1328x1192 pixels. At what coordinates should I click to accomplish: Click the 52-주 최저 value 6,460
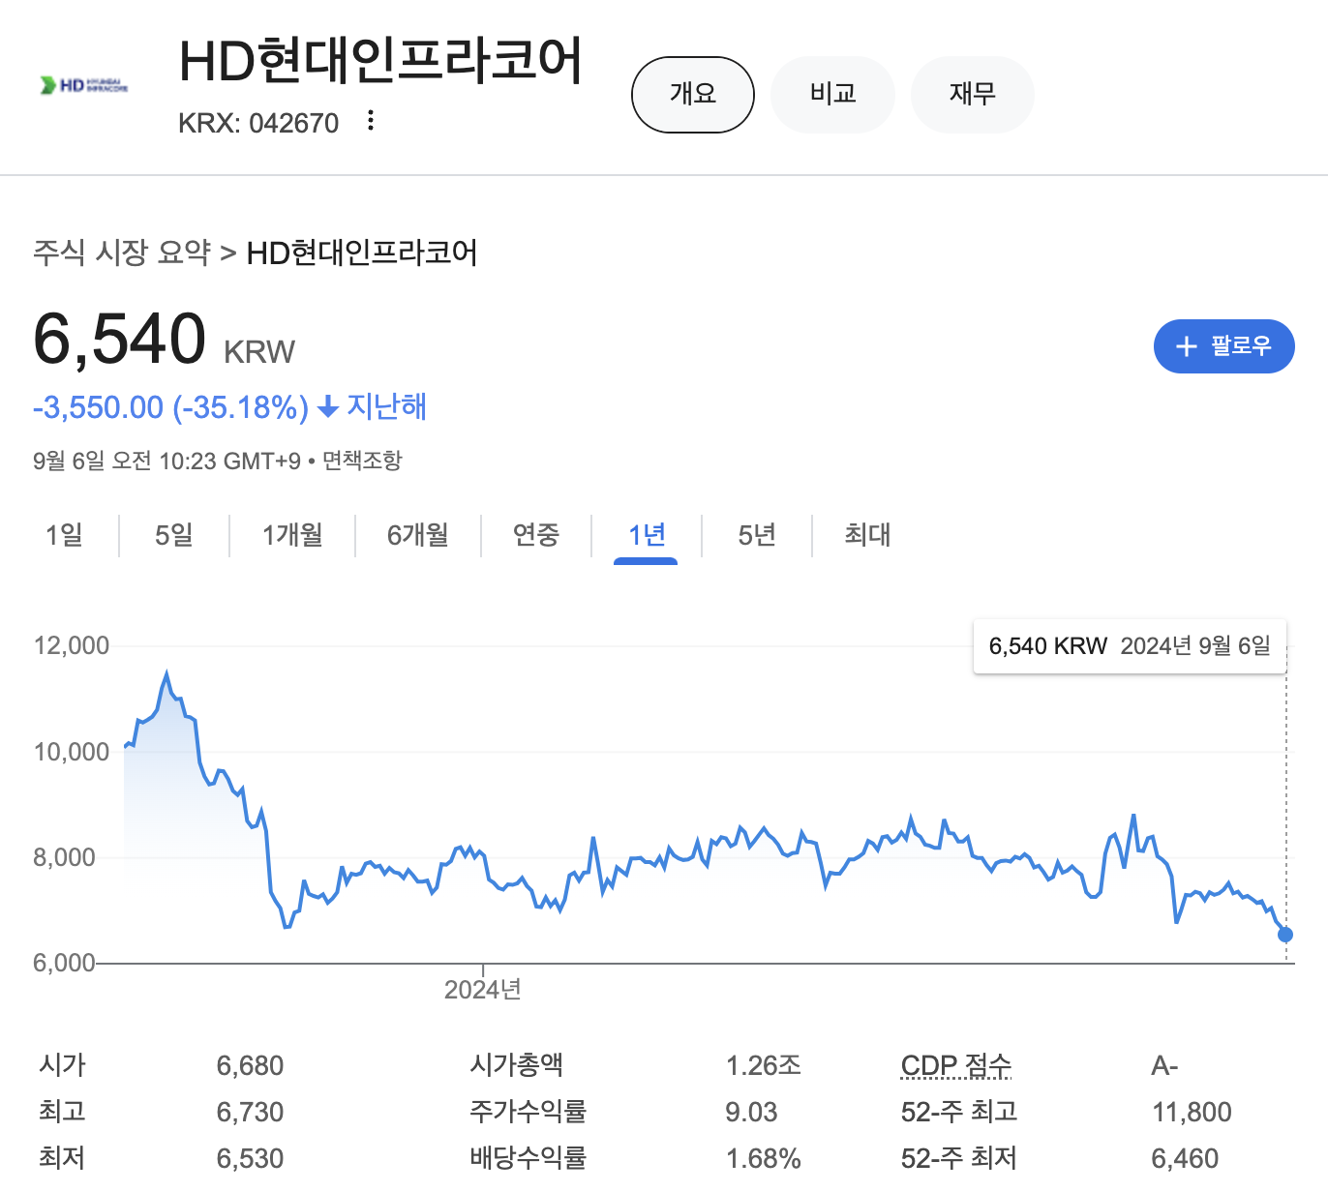[1185, 1159]
